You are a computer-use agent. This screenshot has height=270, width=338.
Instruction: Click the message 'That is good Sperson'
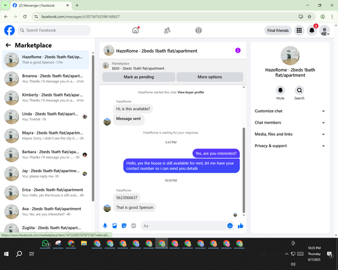point(135,207)
